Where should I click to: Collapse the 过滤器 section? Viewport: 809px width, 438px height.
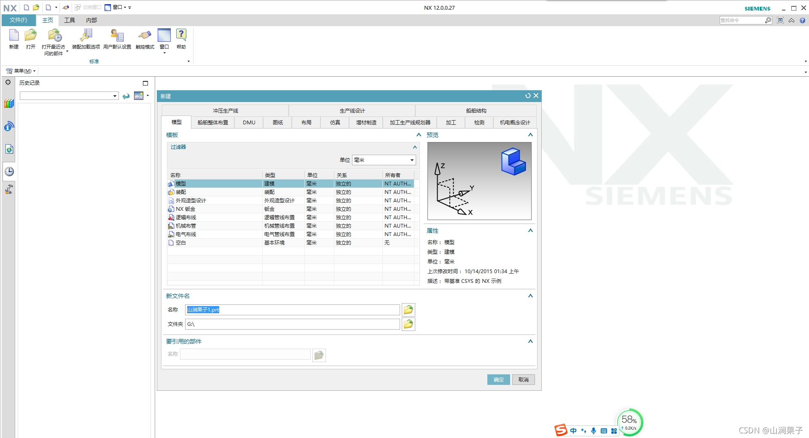(415, 147)
